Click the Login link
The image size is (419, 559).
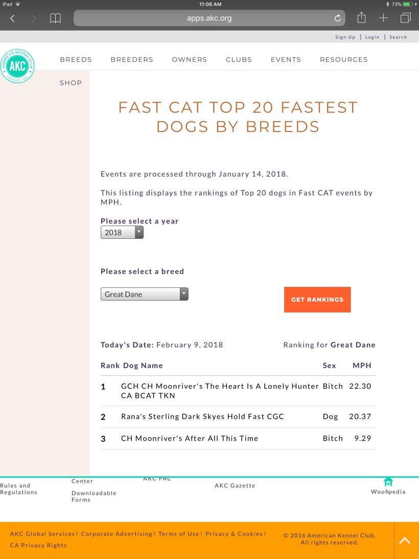372,37
